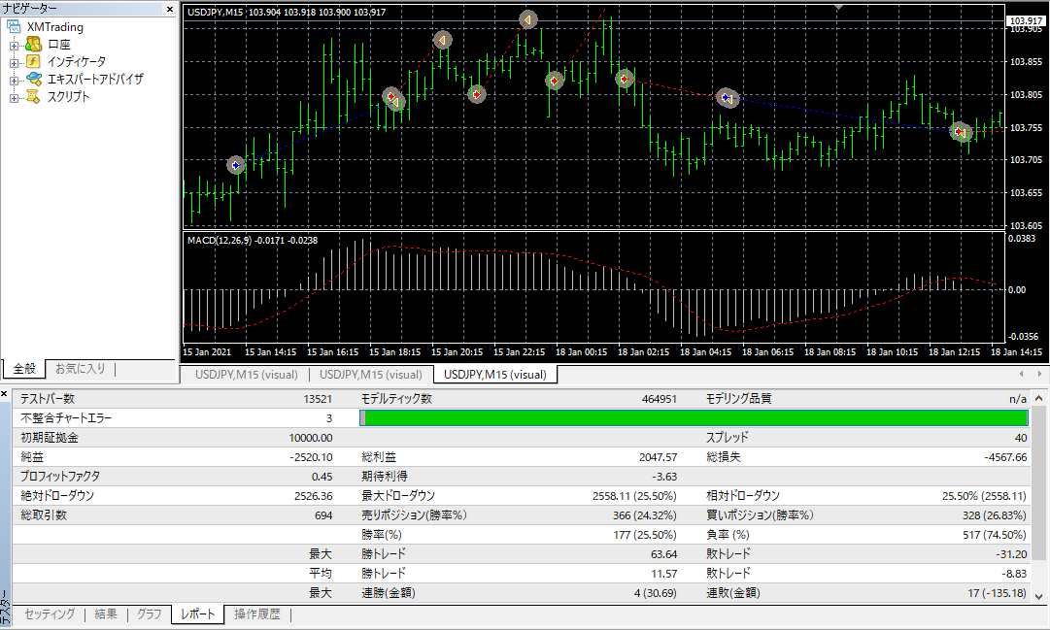Image resolution: width=1050 pixels, height=630 pixels.
Task: Close the navigator panel
Action: pyautogui.click(x=170, y=9)
